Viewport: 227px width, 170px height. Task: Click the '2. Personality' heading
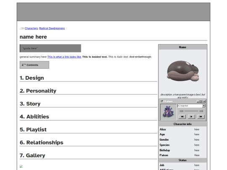pos(38,91)
